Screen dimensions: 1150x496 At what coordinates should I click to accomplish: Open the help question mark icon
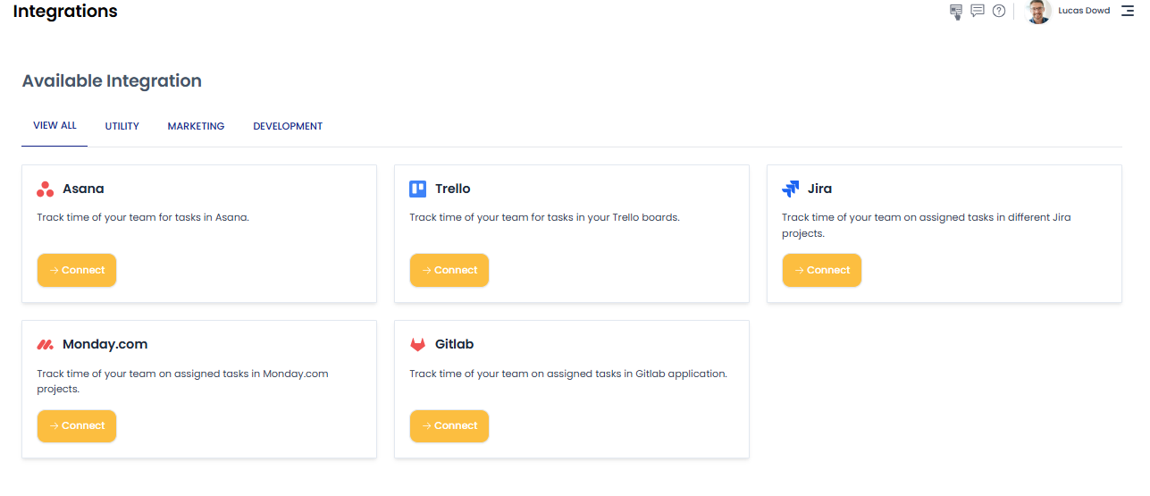click(x=999, y=11)
